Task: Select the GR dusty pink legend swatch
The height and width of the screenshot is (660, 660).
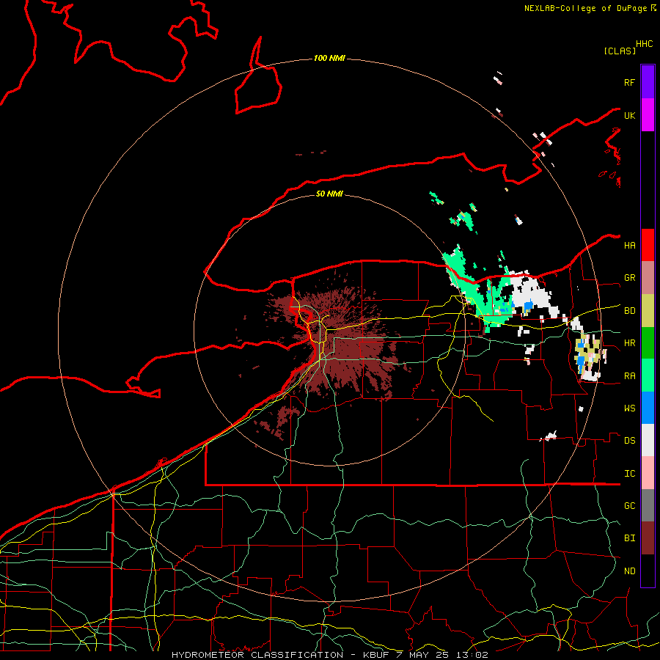Action: 648,278
